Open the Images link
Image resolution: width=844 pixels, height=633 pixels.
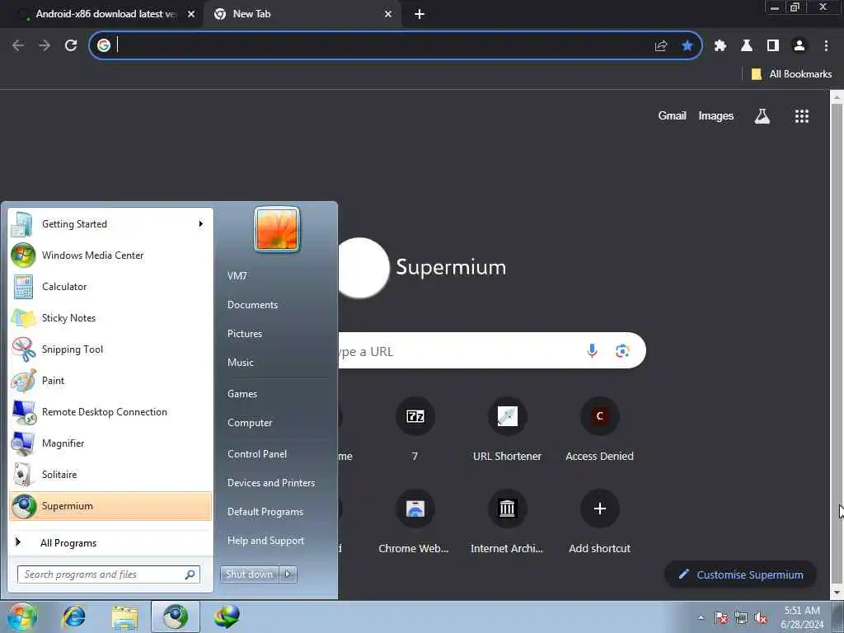716,115
